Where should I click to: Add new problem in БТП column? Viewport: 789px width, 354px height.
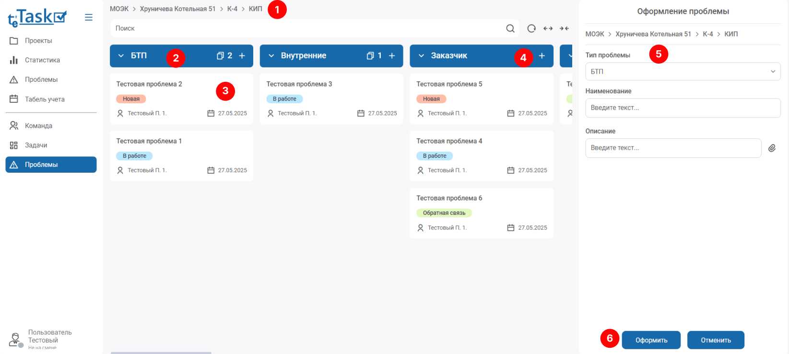point(242,56)
